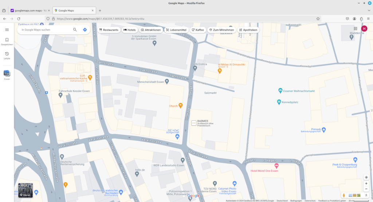The height and width of the screenshot is (202, 373).
Task: Toggle the Ebenen layers thumbnail
Action: coord(25,190)
